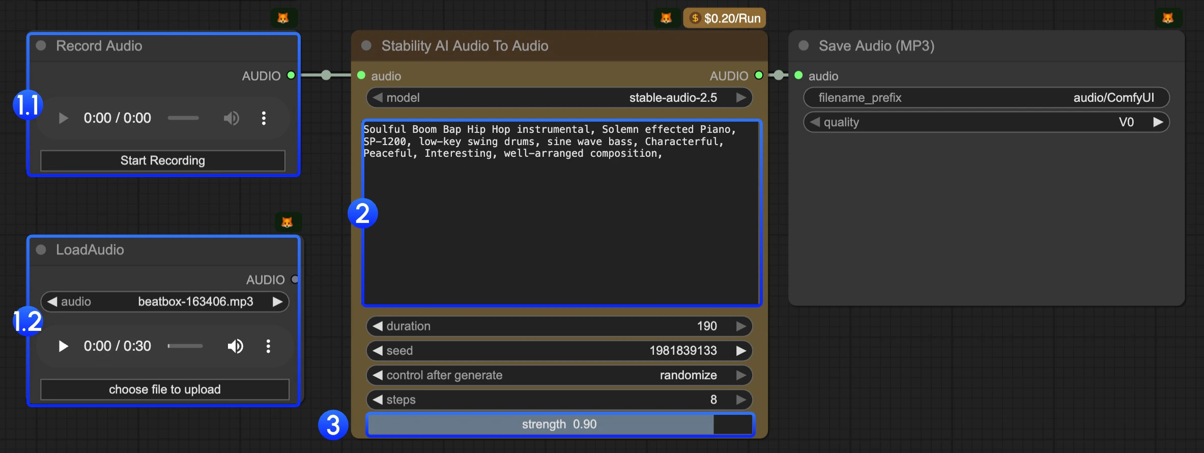
Task: Toggle collapse dot on Save Audio (MP3) node
Action: click(x=804, y=46)
